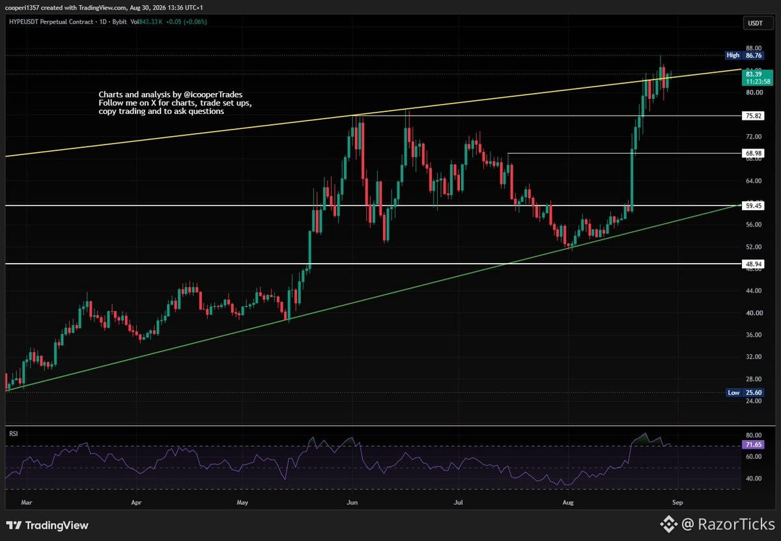Click the Low 25.60 price label
Viewport: 781px width, 541px height.
[x=745, y=392]
